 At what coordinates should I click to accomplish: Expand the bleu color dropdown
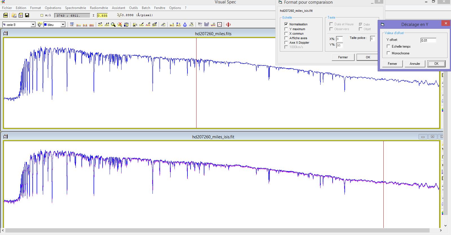63,25
